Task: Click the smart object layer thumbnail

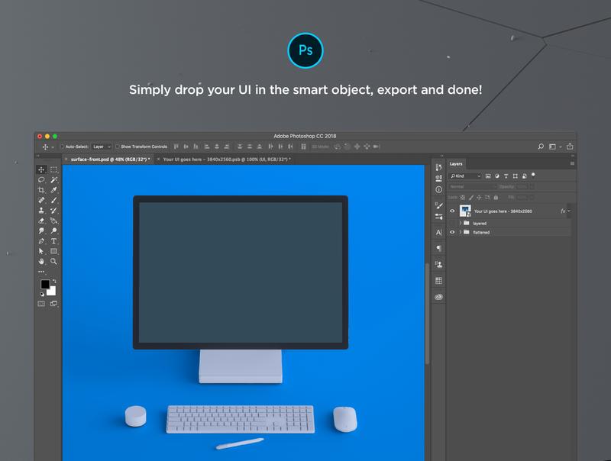Action: 464,211
